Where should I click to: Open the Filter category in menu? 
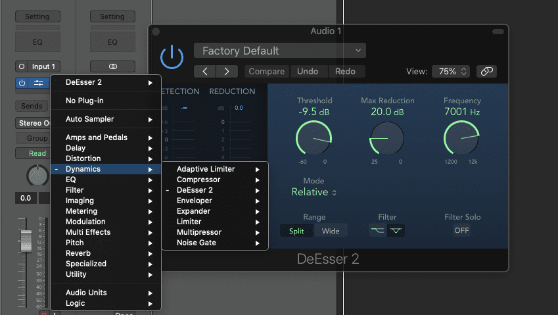point(106,190)
